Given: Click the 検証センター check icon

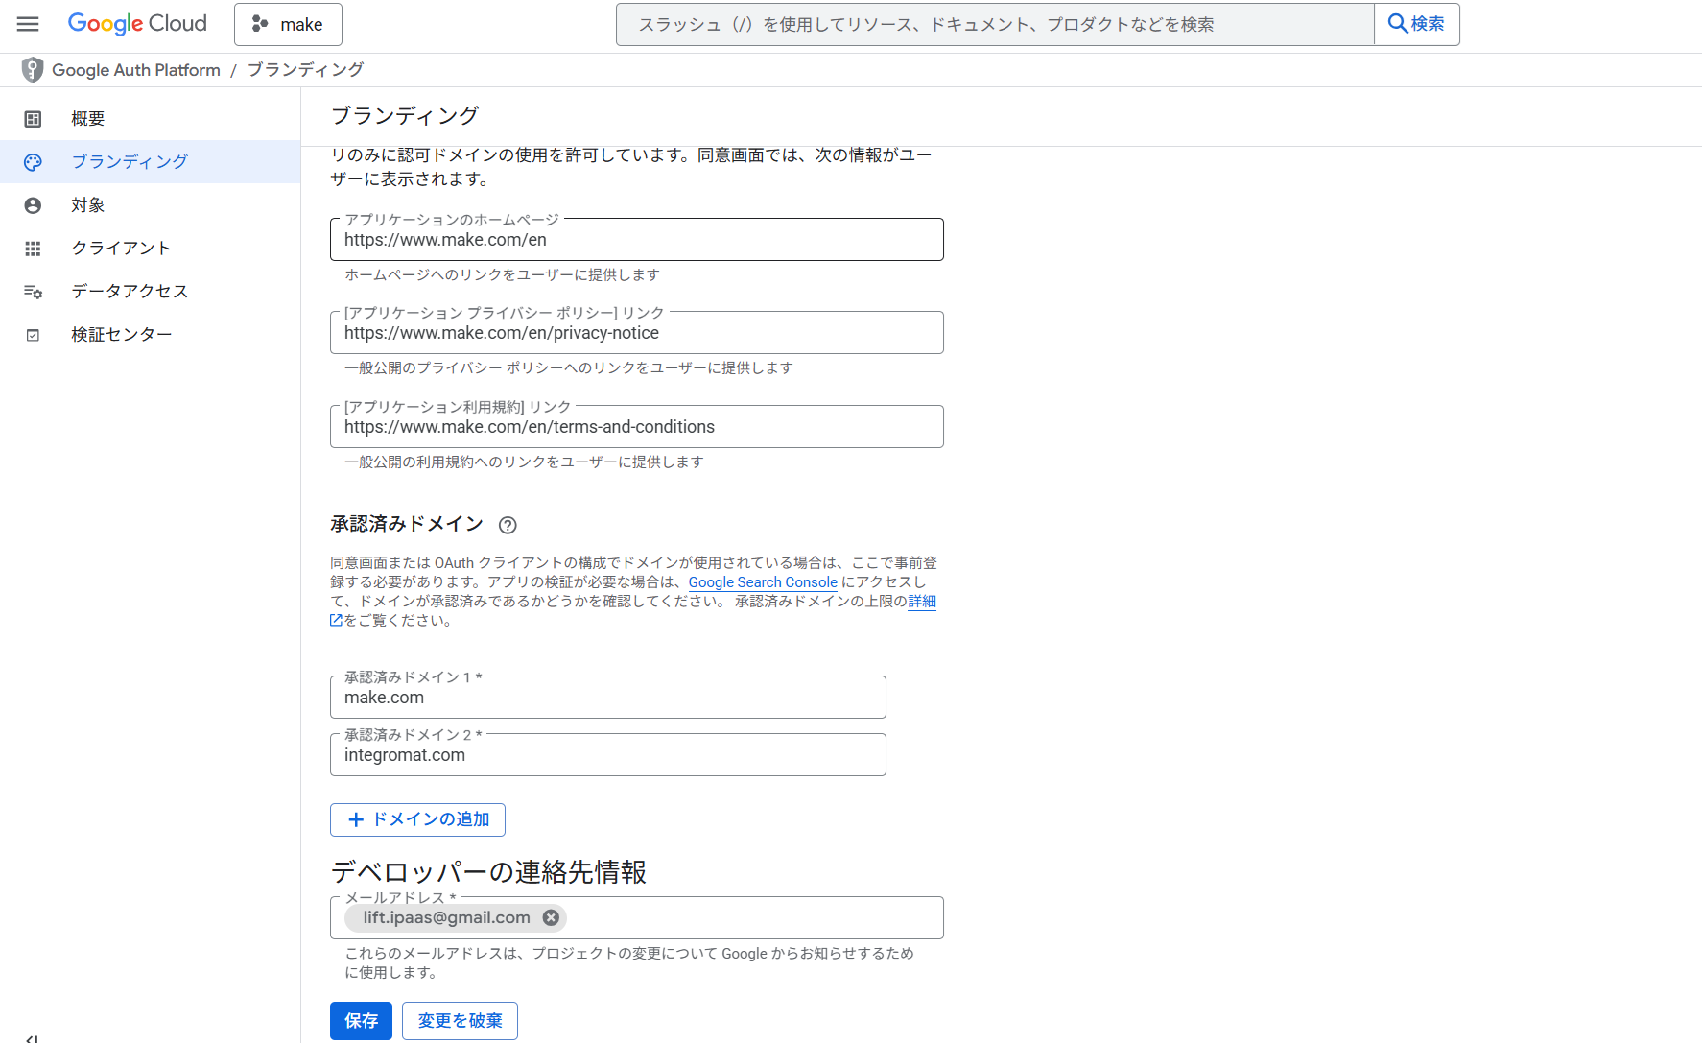Looking at the screenshot, I should (x=33, y=335).
